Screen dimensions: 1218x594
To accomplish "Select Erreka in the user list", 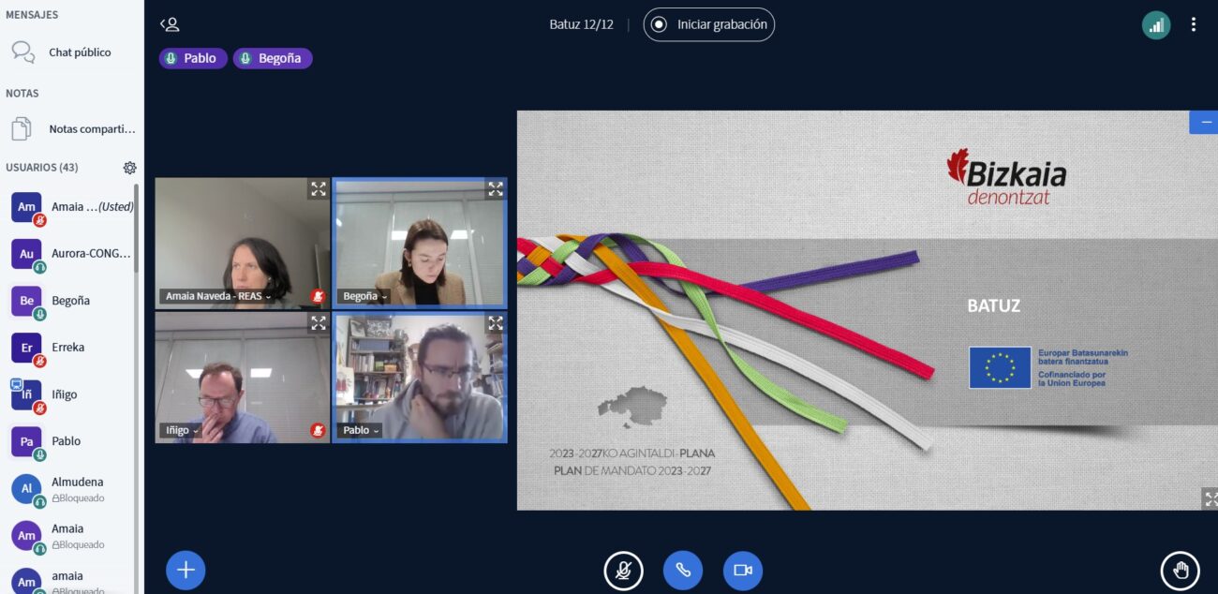I will tap(67, 348).
